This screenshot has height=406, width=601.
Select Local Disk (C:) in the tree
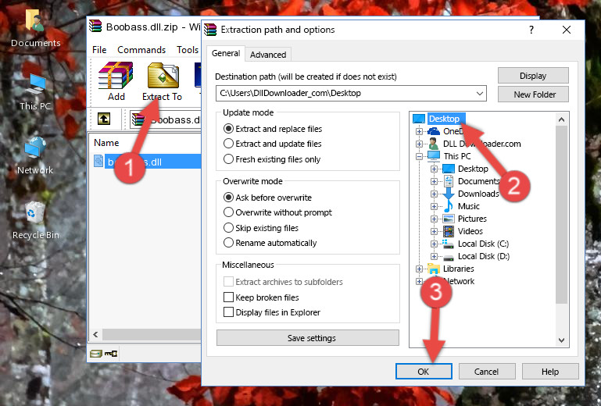(483, 244)
